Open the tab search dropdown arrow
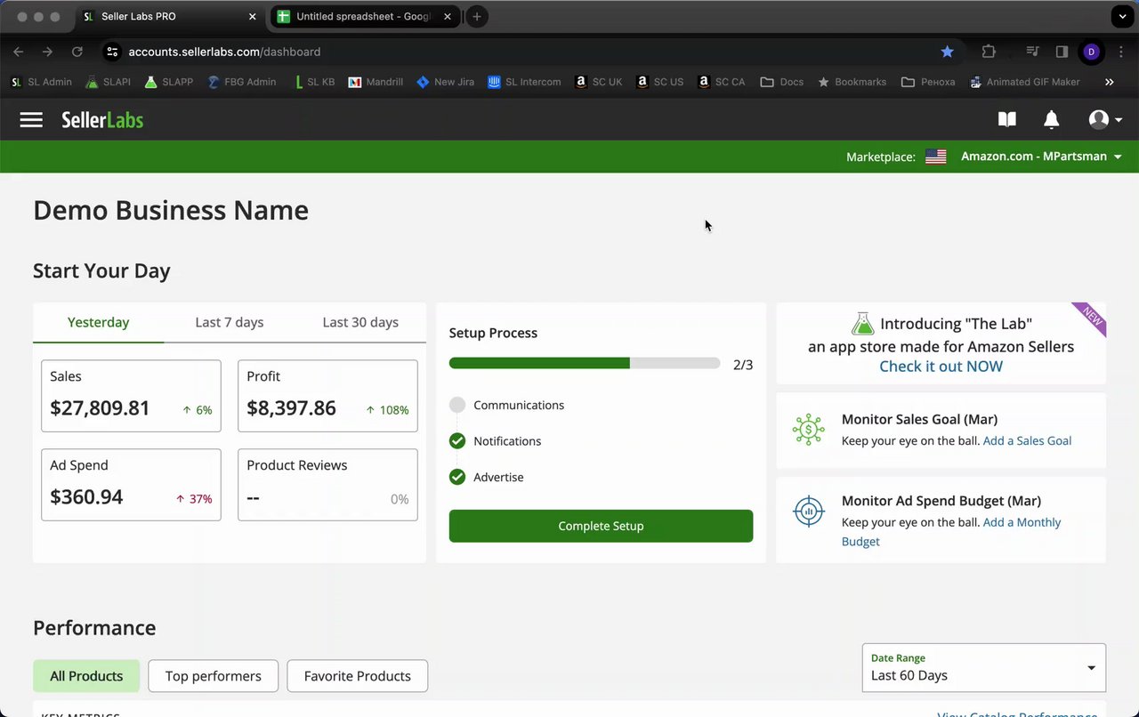Viewport: 1139px width, 717px height. click(1121, 16)
